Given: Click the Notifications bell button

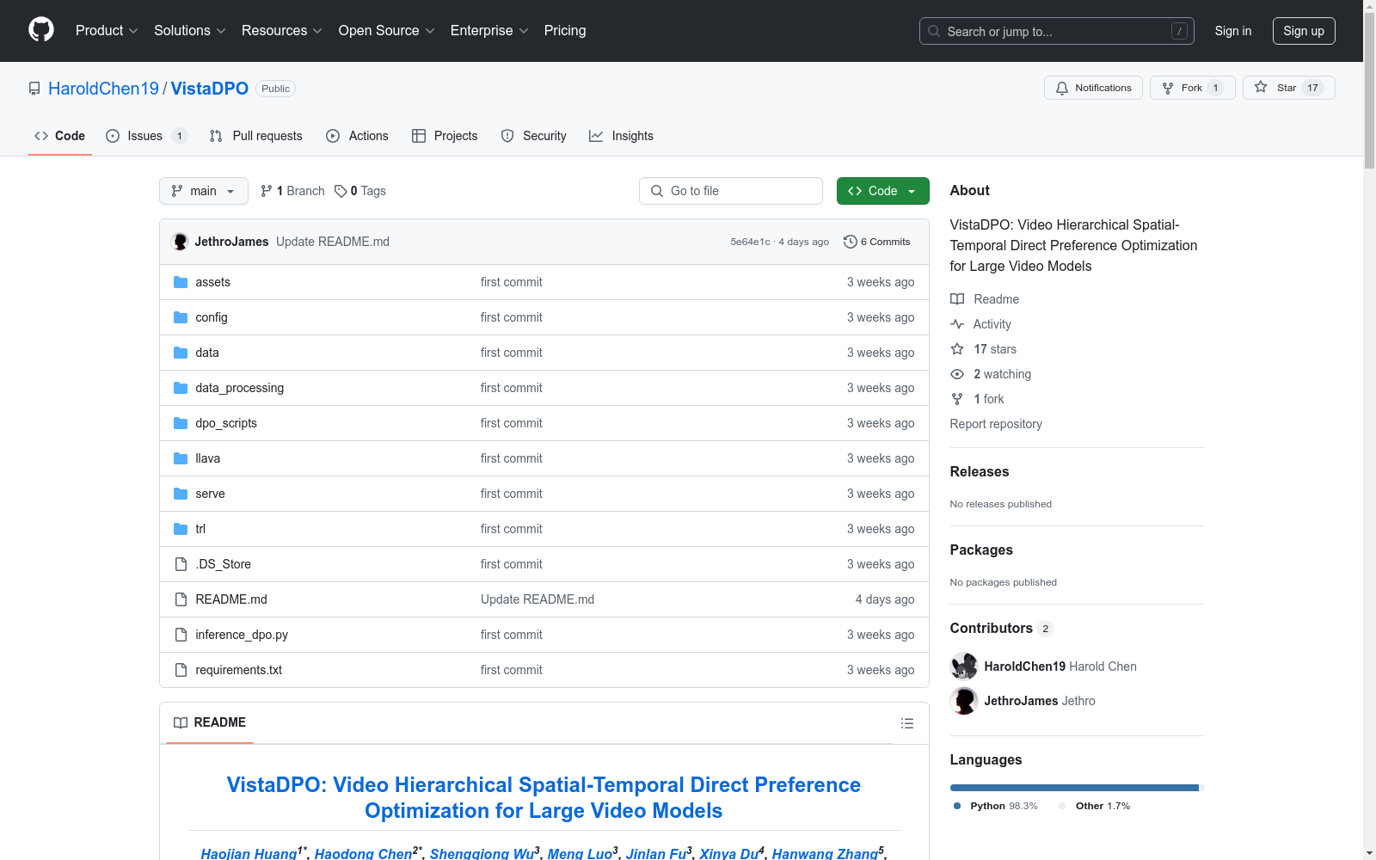Looking at the screenshot, I should (1093, 88).
